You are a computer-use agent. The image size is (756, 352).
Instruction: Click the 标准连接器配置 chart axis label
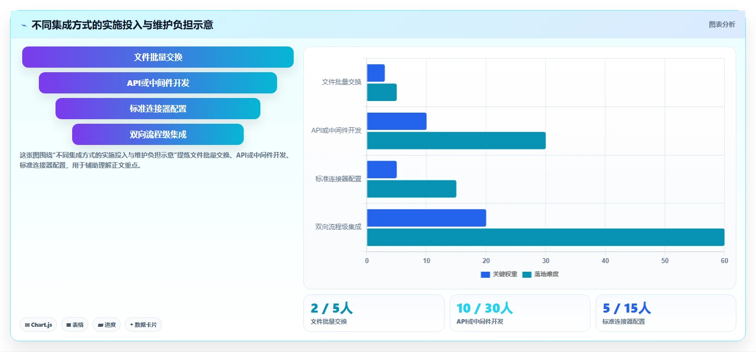coord(339,179)
